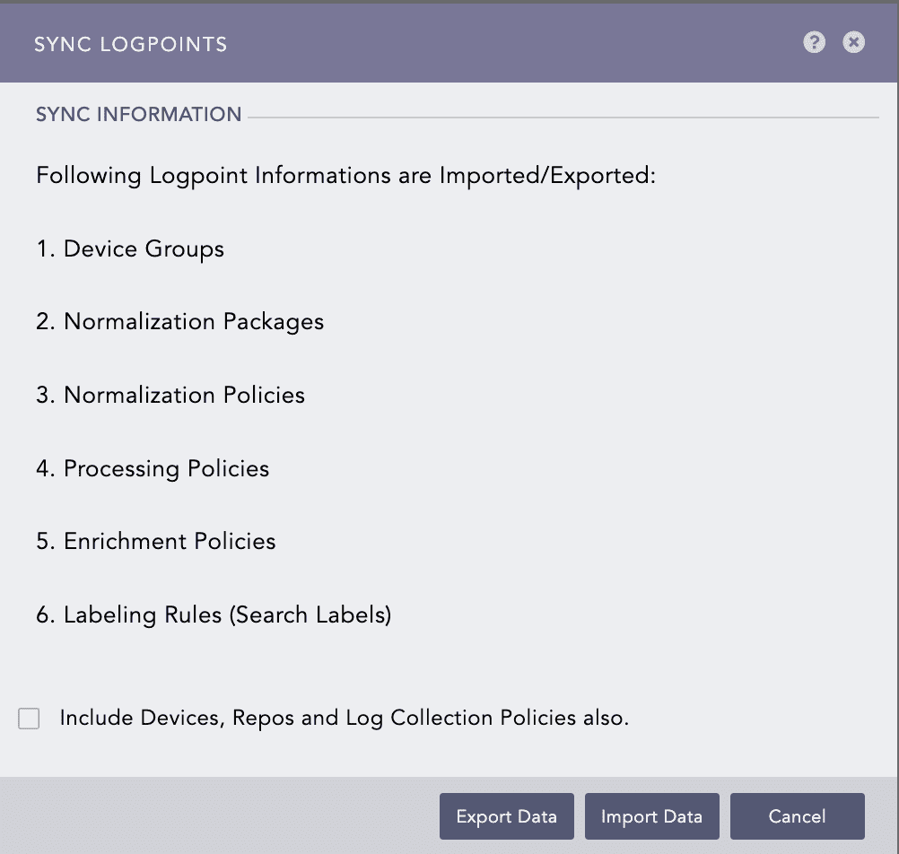Click the Normalization Packages entry
The height and width of the screenshot is (854, 899).
pyautogui.click(x=179, y=321)
